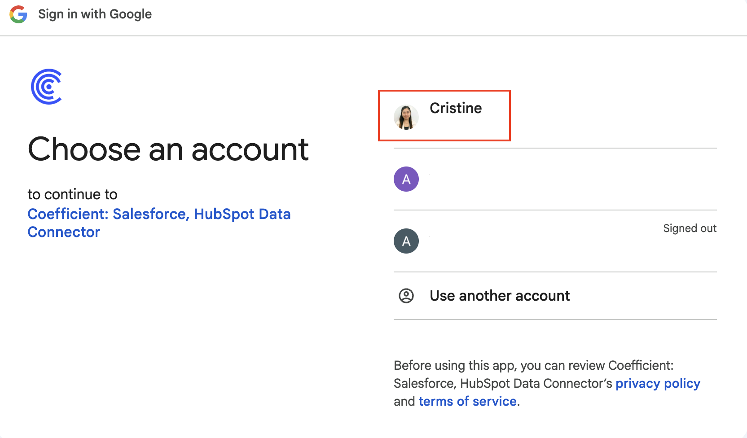The width and height of the screenshot is (747, 438).
Task: Click the Signed out label
Action: tap(689, 228)
